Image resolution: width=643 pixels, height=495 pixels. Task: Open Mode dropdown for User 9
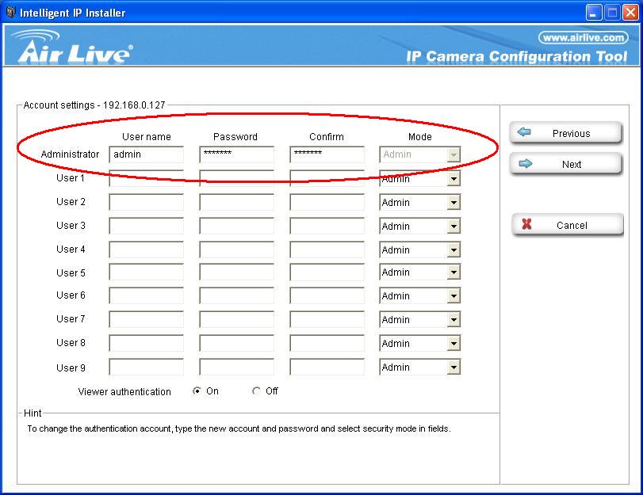[454, 367]
